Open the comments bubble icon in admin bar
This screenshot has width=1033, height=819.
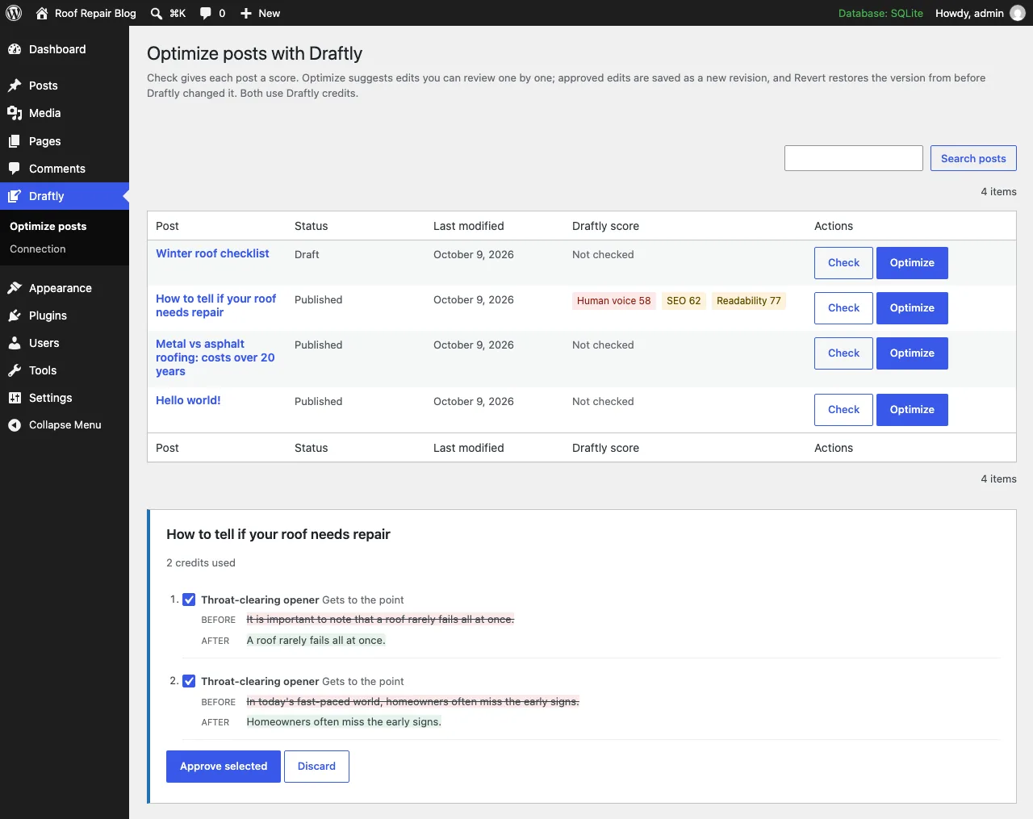[206, 13]
